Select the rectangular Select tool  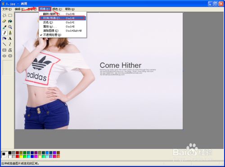pos(10,15)
